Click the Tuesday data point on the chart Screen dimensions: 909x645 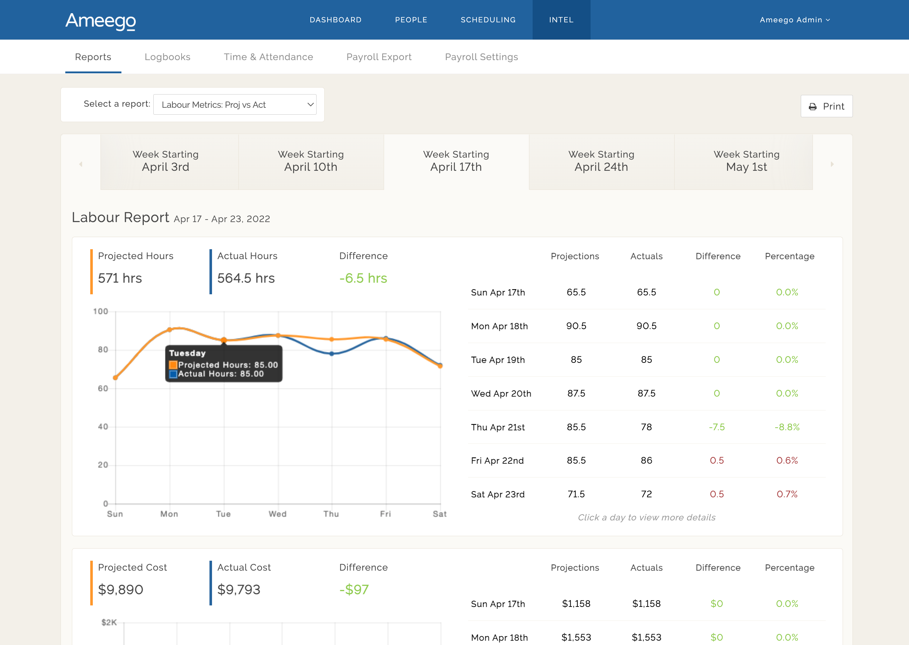(223, 340)
